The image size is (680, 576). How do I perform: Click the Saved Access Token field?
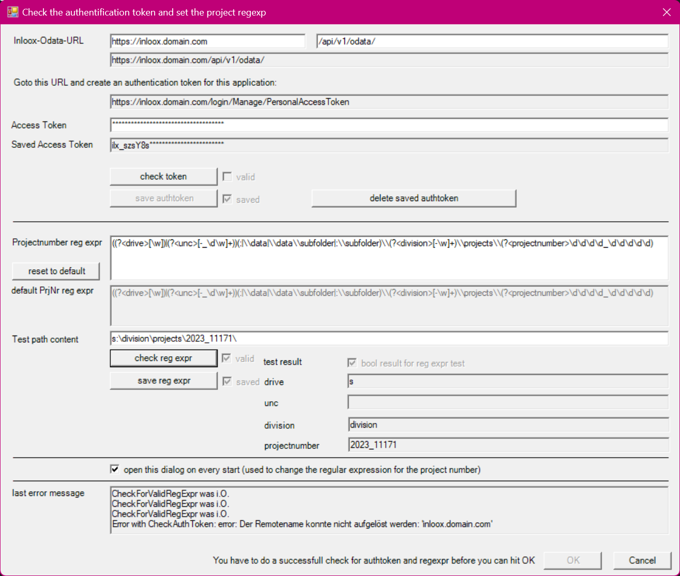point(389,145)
